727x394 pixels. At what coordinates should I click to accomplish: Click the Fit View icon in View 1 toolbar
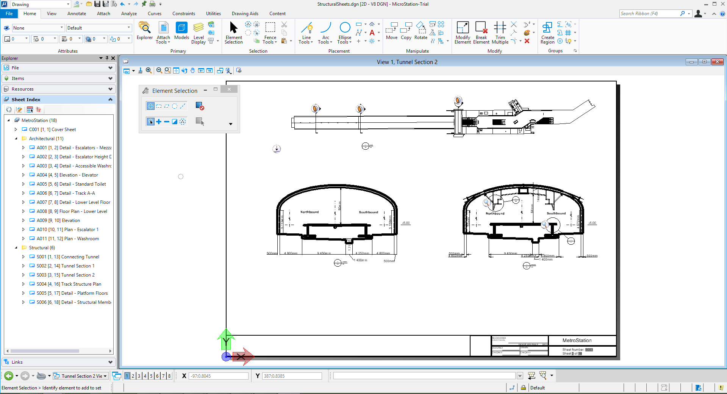pos(176,70)
